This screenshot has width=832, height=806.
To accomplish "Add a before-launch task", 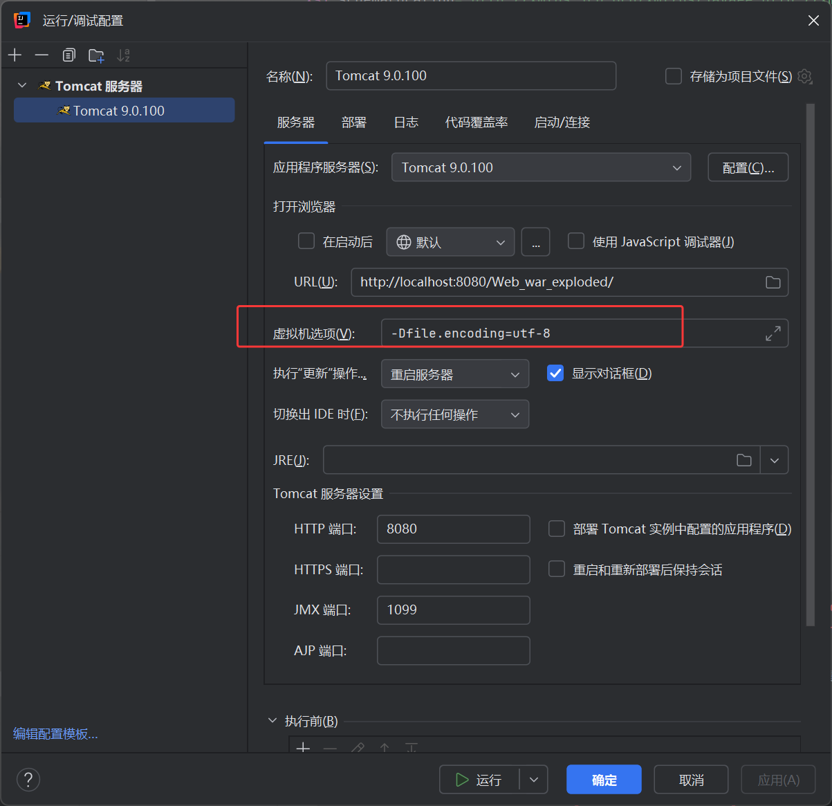I will coord(303,748).
